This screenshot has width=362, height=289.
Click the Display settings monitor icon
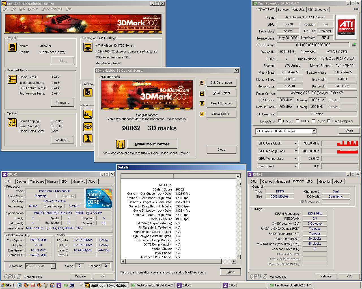[88, 47]
